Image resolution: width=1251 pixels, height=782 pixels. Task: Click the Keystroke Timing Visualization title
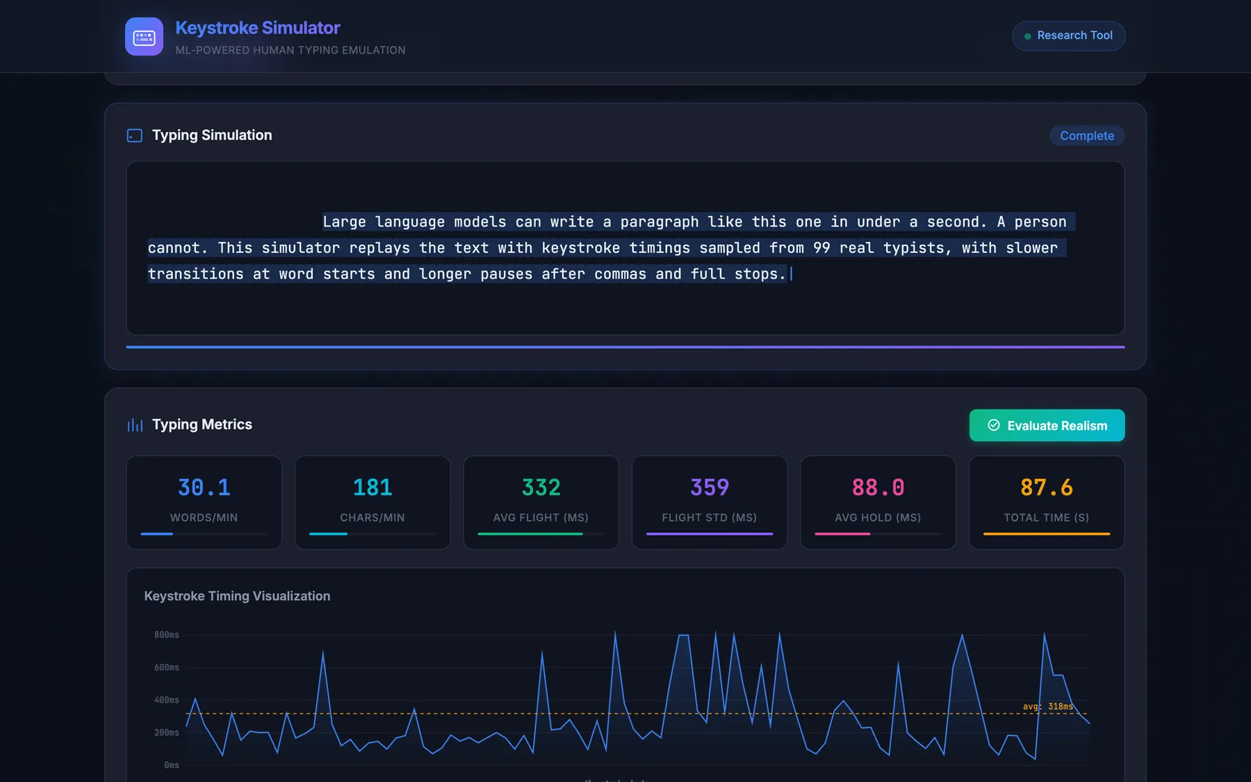tap(237, 596)
